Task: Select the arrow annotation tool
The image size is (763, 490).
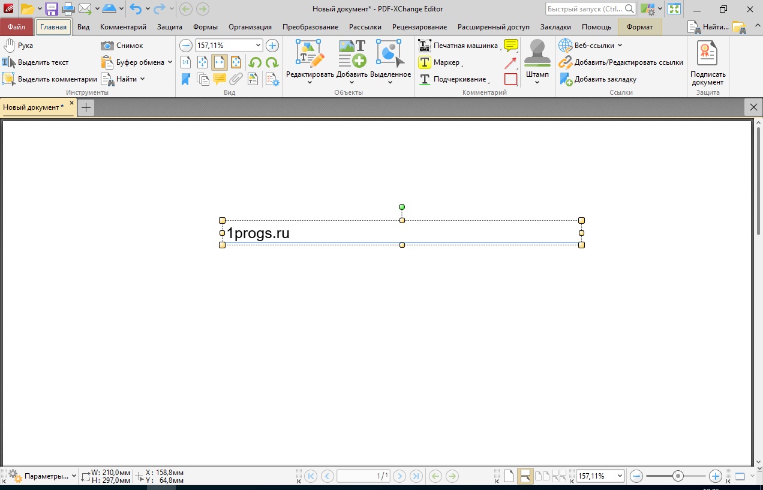Action: pyautogui.click(x=510, y=62)
